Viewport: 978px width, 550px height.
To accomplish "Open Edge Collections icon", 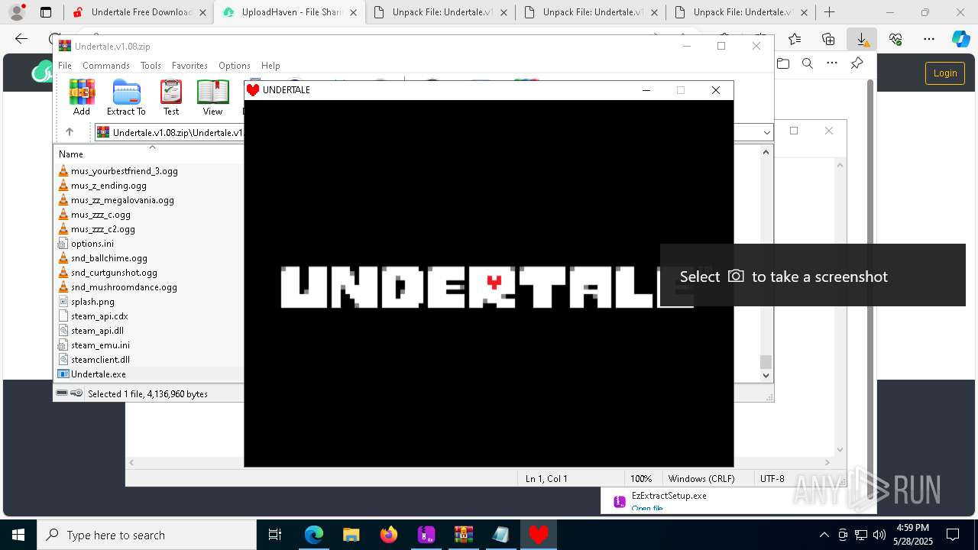I will (x=828, y=39).
